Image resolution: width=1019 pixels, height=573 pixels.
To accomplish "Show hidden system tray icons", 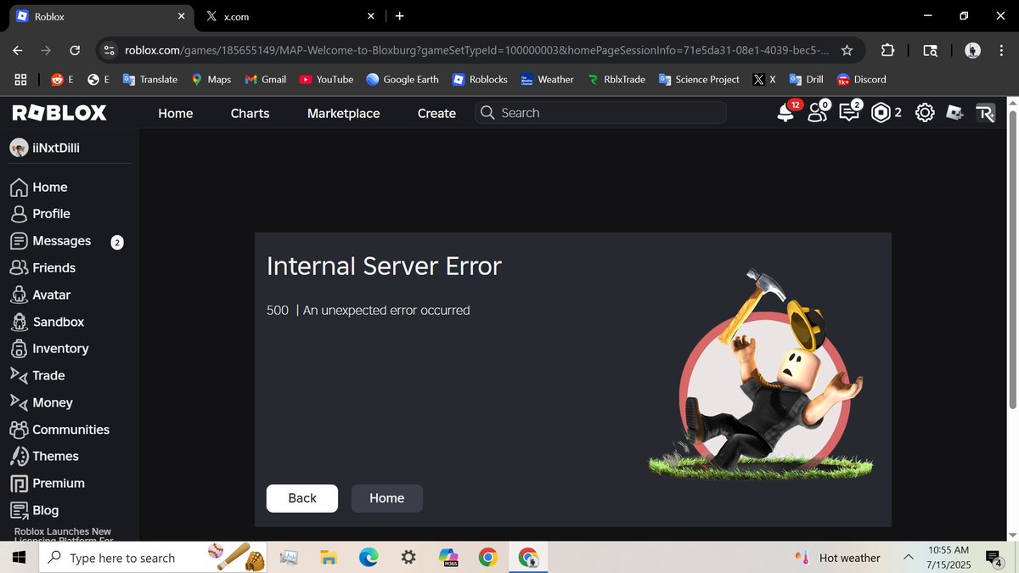I will (x=909, y=558).
